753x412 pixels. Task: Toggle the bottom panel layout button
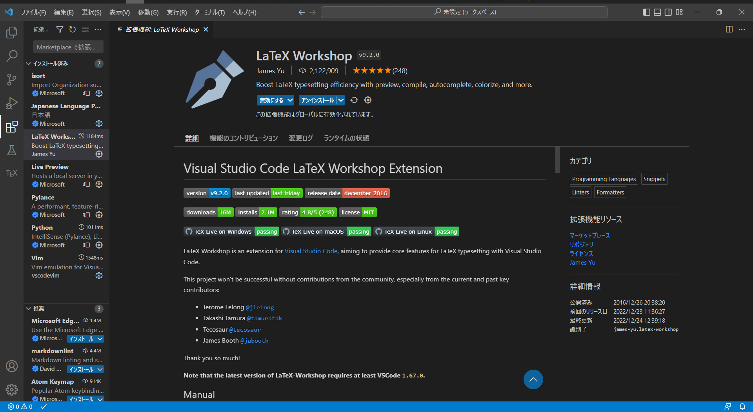[657, 12]
